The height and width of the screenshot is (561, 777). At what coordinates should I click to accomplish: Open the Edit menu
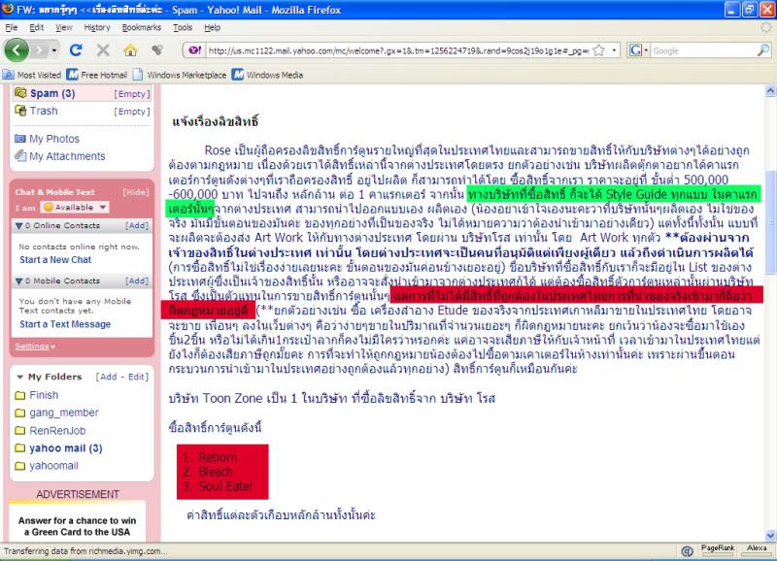[x=37, y=28]
